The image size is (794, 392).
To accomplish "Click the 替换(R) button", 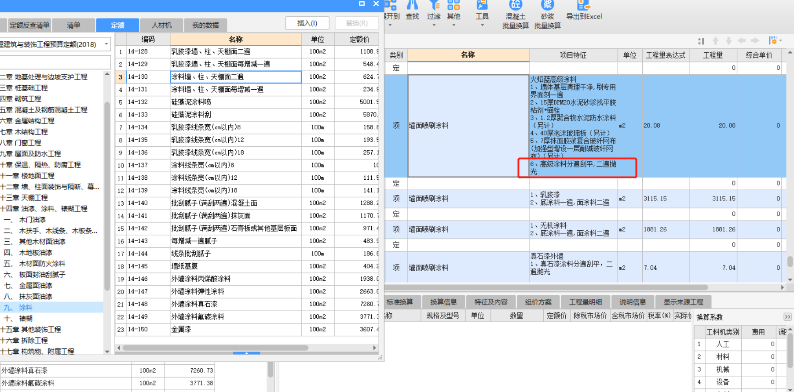I will (356, 23).
